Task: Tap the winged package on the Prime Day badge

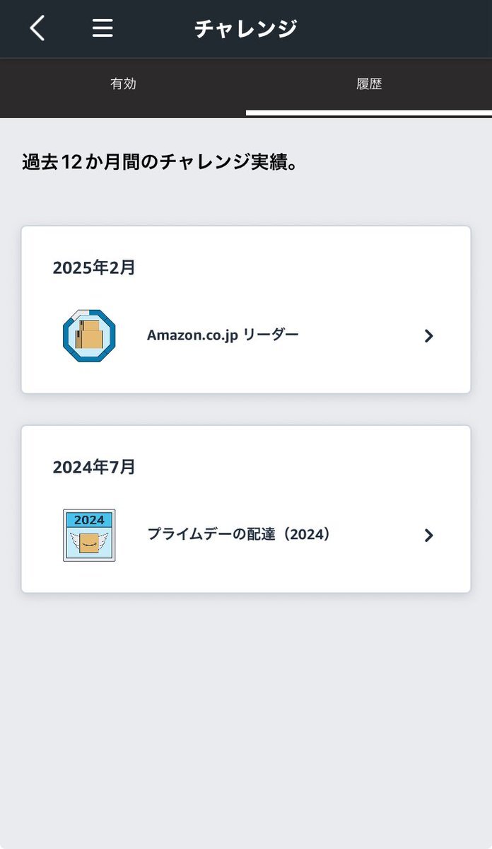Action: (x=89, y=544)
